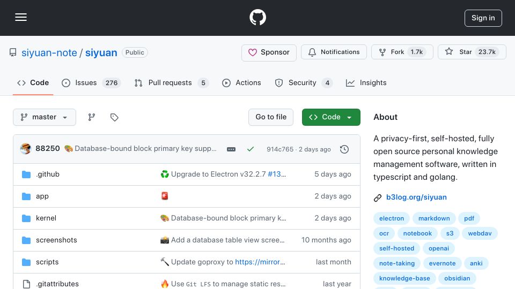Click the Sponsor heart button
Screen dimensions: 515x289
(x=269, y=52)
